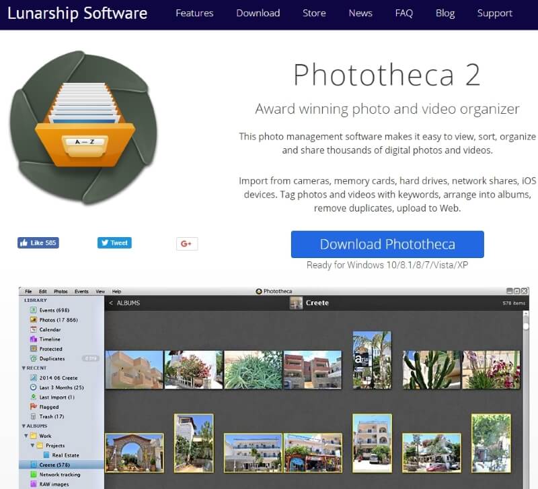Click the Projects folder icon
Screen dimensions: 538x489
pos(40,445)
